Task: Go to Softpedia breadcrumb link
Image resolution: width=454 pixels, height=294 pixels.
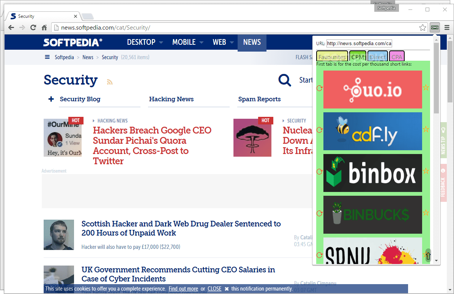Action: (x=64, y=57)
